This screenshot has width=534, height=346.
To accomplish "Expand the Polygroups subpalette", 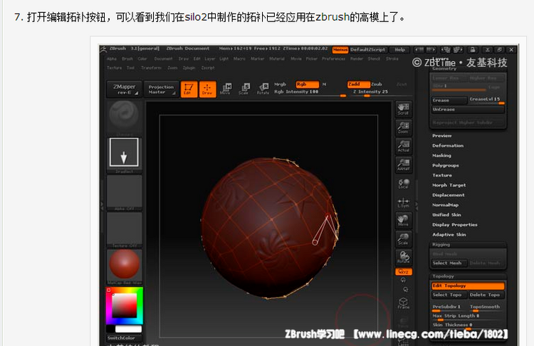I will click(446, 165).
